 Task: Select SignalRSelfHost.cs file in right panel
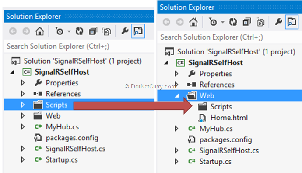point(229,151)
